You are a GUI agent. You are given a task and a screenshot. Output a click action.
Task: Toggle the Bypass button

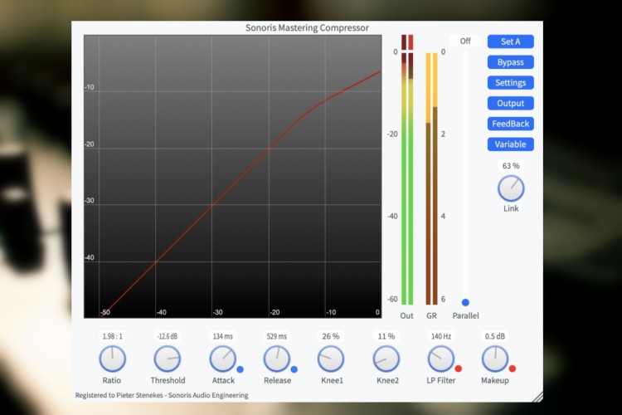coord(510,62)
